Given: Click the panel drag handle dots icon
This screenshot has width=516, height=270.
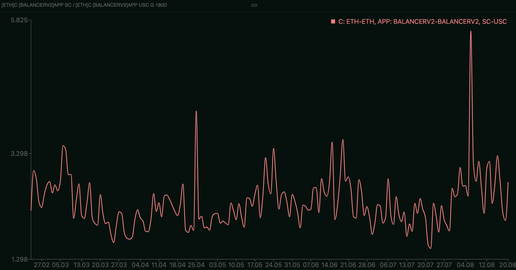Looking at the screenshot, I should (254, 5).
